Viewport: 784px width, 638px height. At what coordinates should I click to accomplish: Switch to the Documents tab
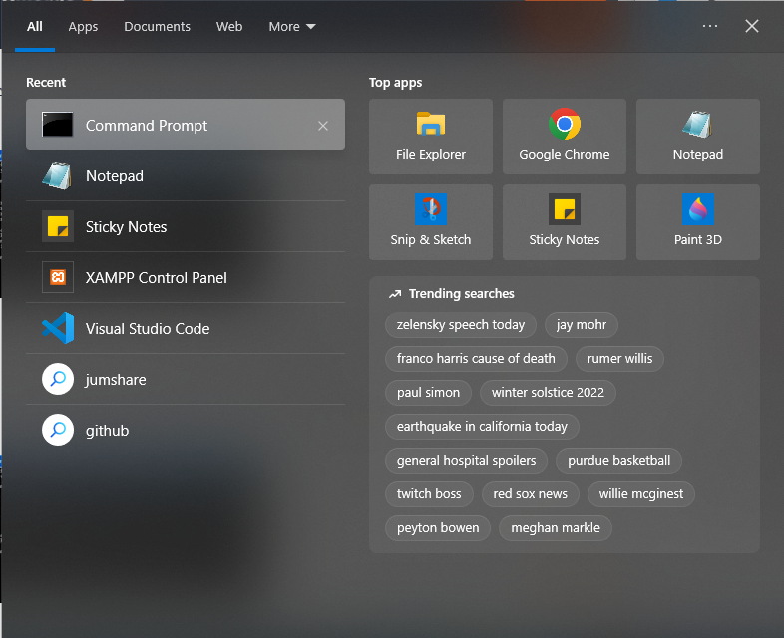pyautogui.click(x=157, y=27)
